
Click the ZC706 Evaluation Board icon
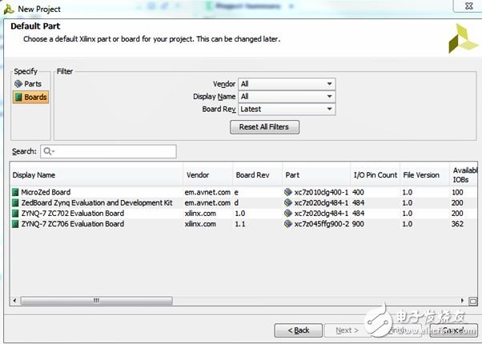16,225
